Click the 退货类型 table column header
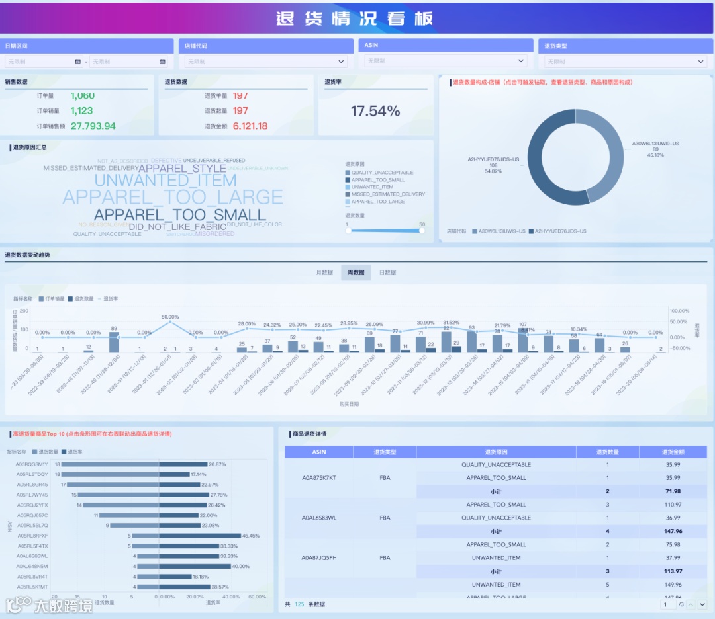This screenshot has width=715, height=619. [x=385, y=452]
